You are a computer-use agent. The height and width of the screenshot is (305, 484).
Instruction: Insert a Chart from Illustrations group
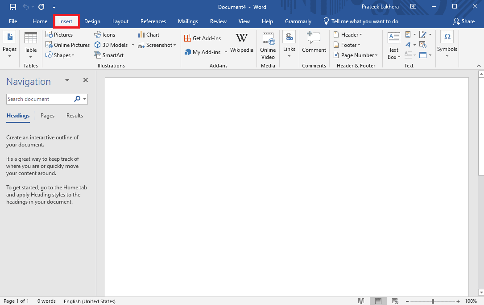(x=149, y=35)
